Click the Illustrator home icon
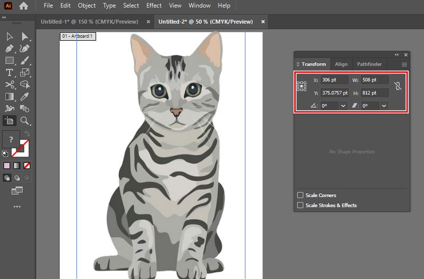 (23, 6)
